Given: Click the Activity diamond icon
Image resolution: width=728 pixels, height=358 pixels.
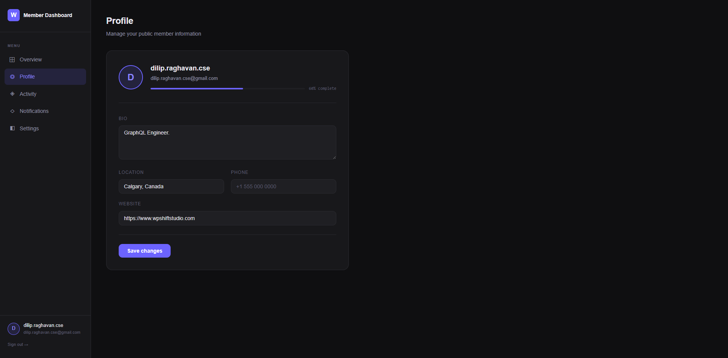Looking at the screenshot, I should (x=12, y=94).
